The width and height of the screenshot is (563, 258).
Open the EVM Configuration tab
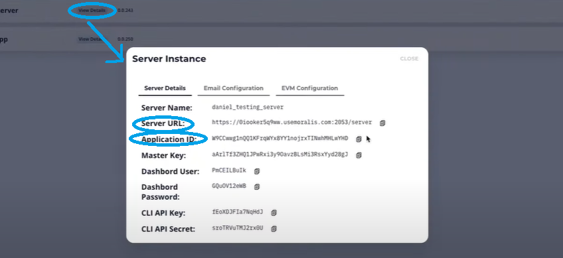pos(309,88)
